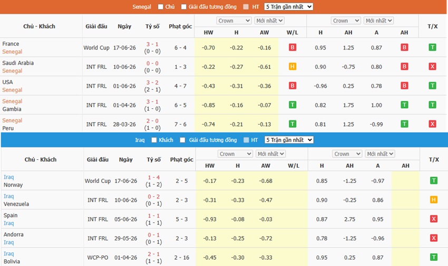
Task: Click the AH badge B in France row
Action: pos(404,47)
